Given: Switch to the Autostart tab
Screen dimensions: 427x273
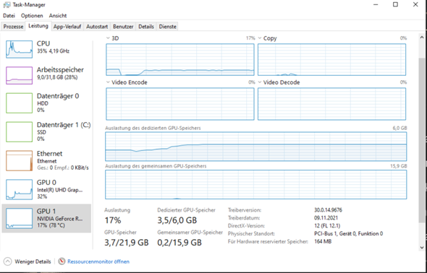Looking at the screenshot, I should pos(97,27).
